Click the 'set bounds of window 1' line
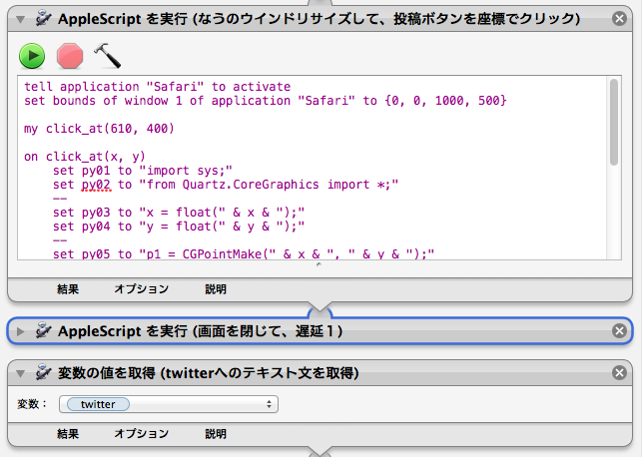The height and width of the screenshot is (457, 642). [x=266, y=101]
